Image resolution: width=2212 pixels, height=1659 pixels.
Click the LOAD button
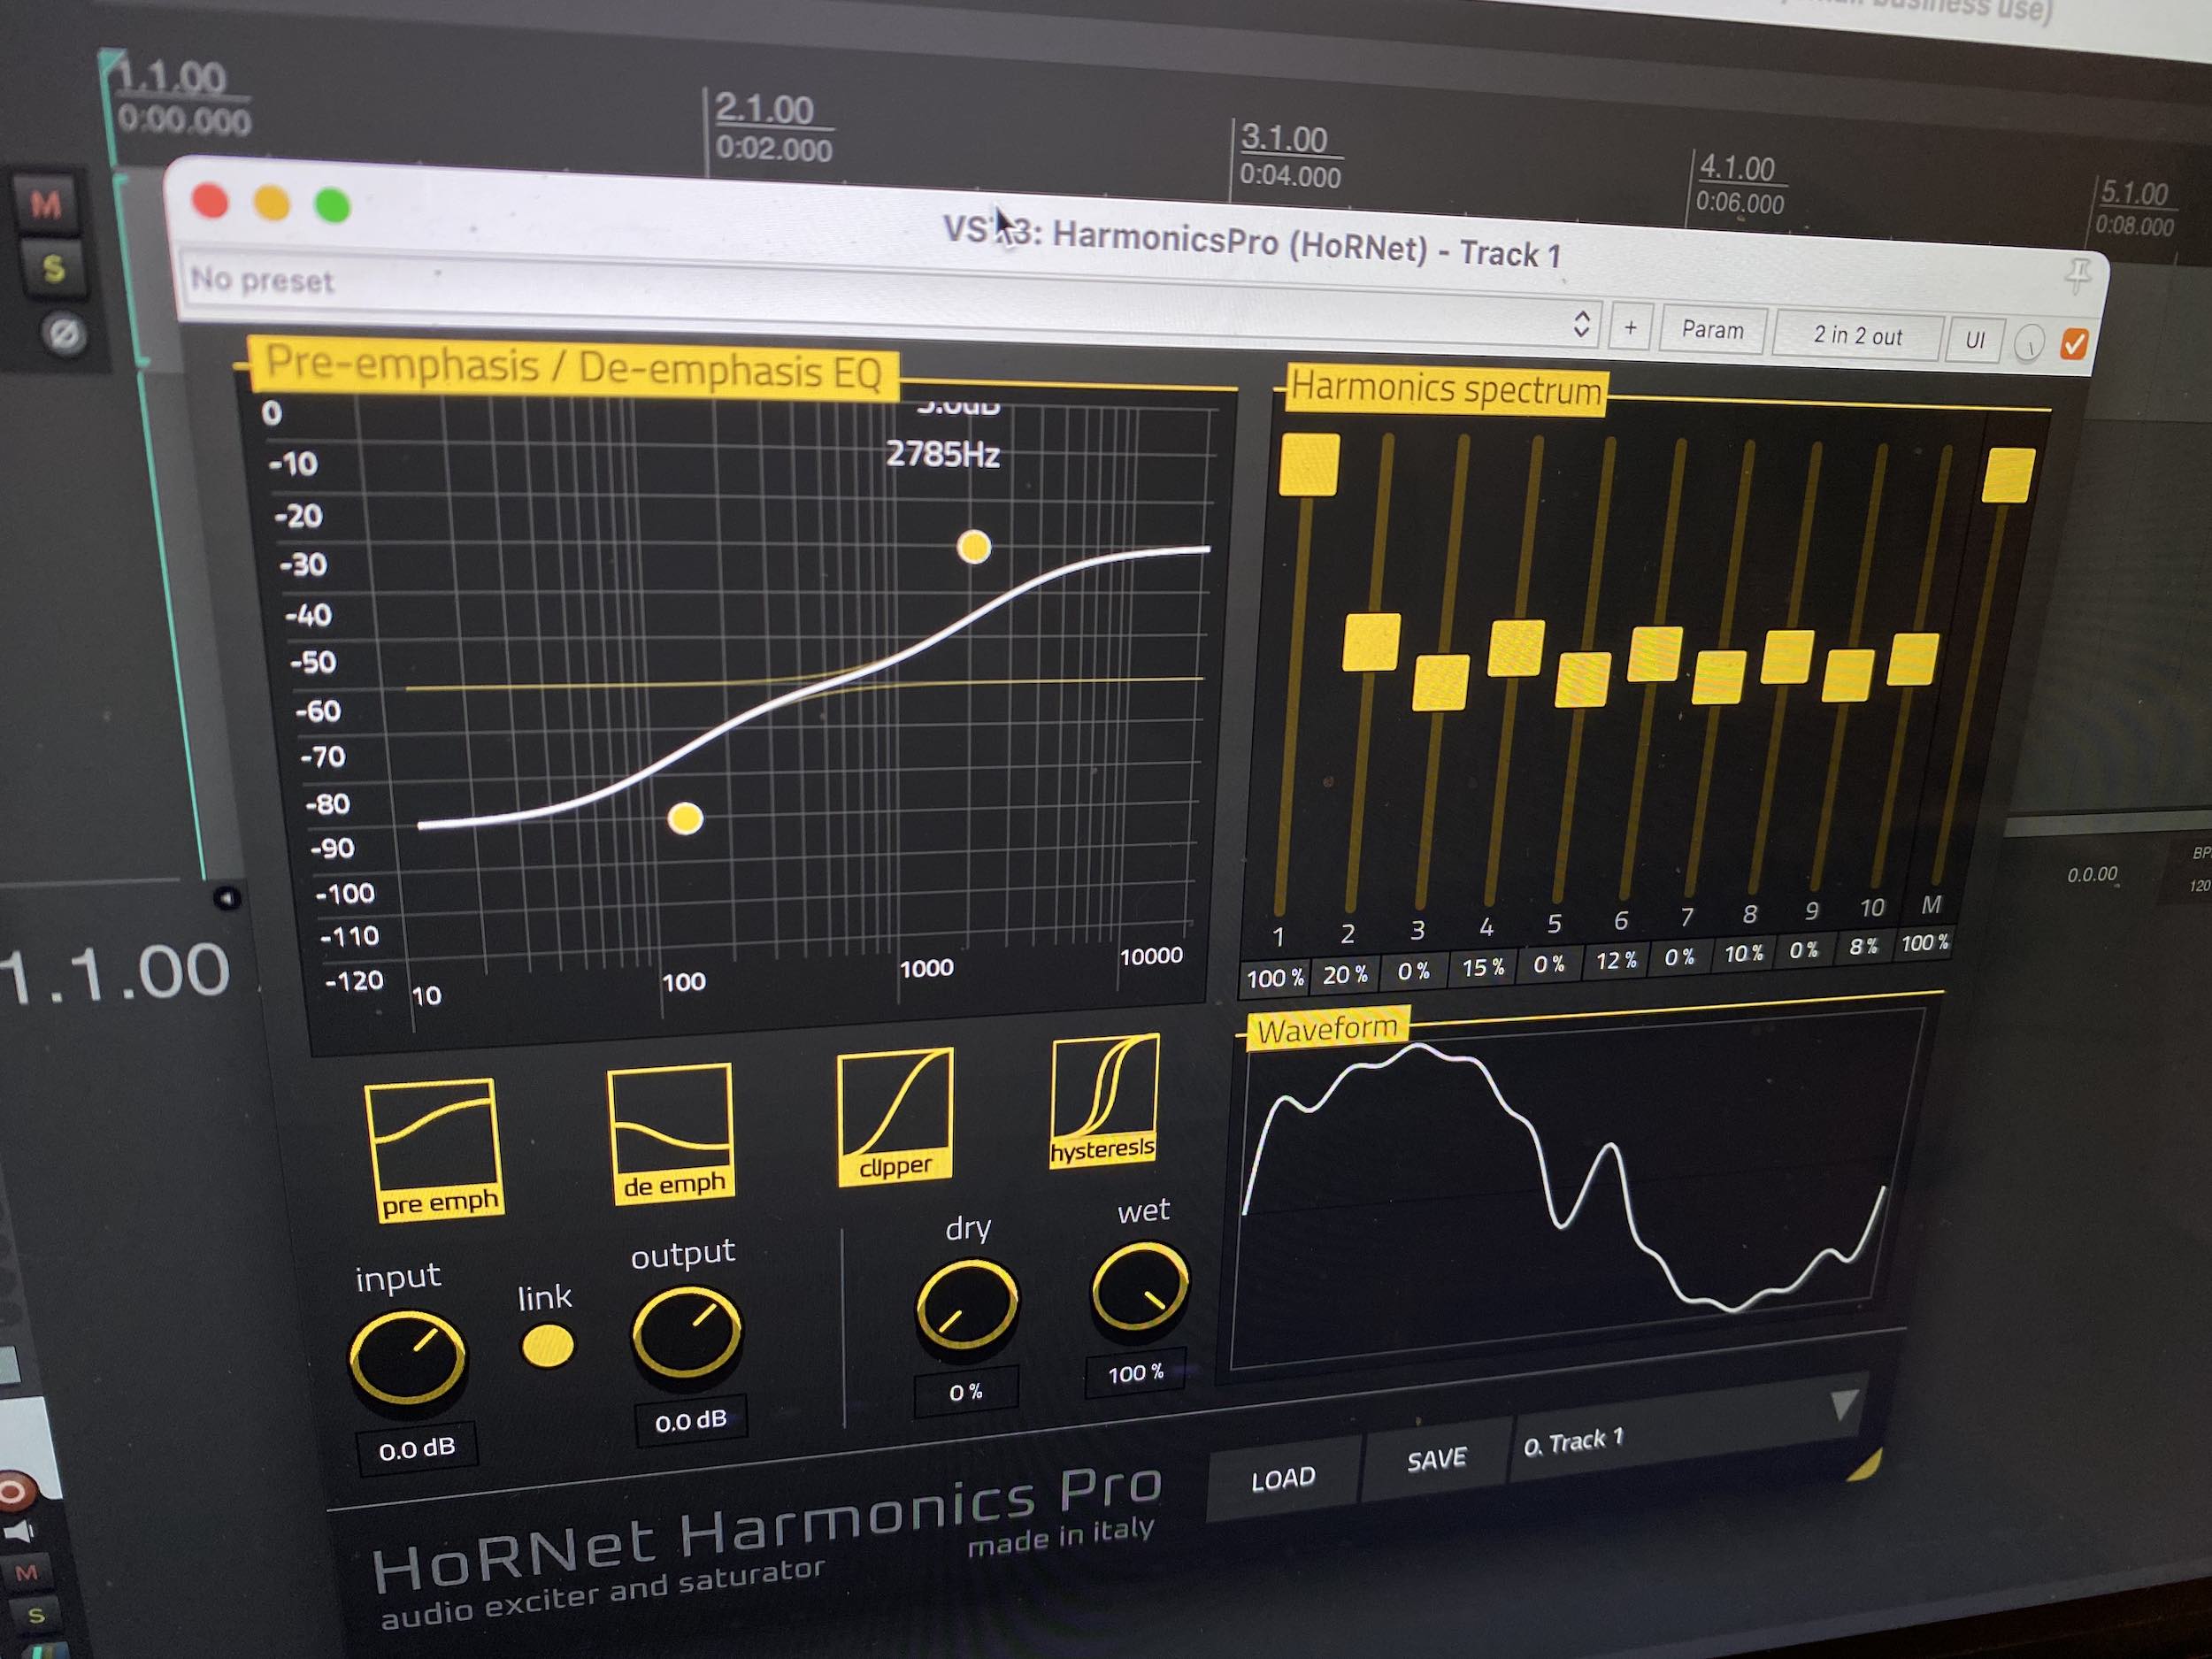[1283, 1478]
